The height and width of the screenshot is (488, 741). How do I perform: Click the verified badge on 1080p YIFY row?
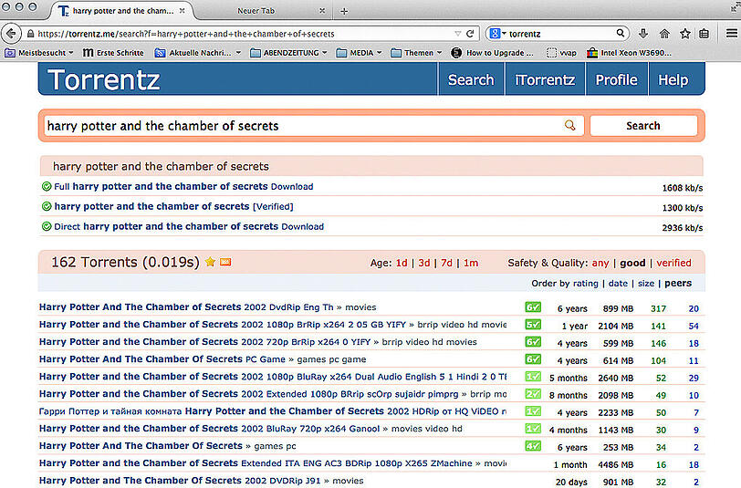[x=533, y=325]
